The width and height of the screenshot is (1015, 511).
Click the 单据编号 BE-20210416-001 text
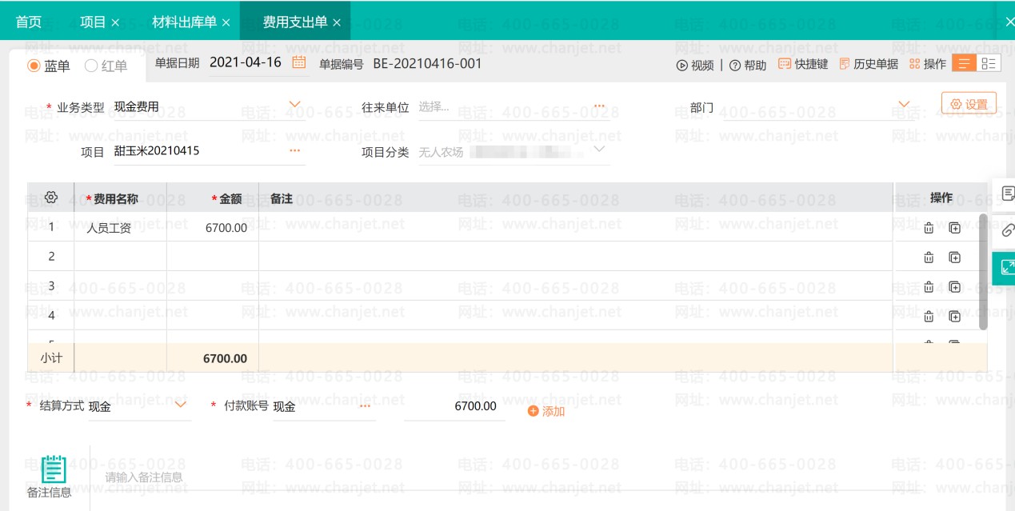[428, 63]
